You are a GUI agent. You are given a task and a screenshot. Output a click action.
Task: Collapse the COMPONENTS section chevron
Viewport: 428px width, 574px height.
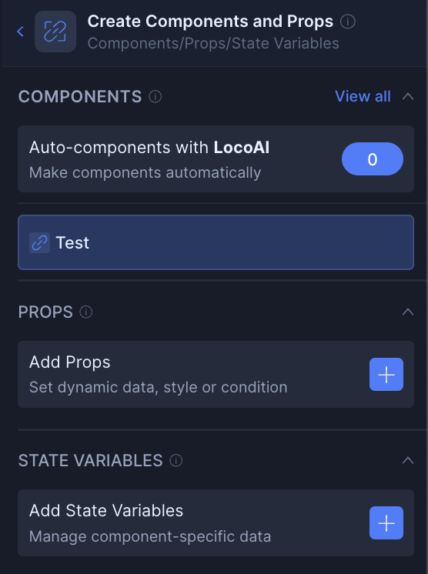pos(408,97)
